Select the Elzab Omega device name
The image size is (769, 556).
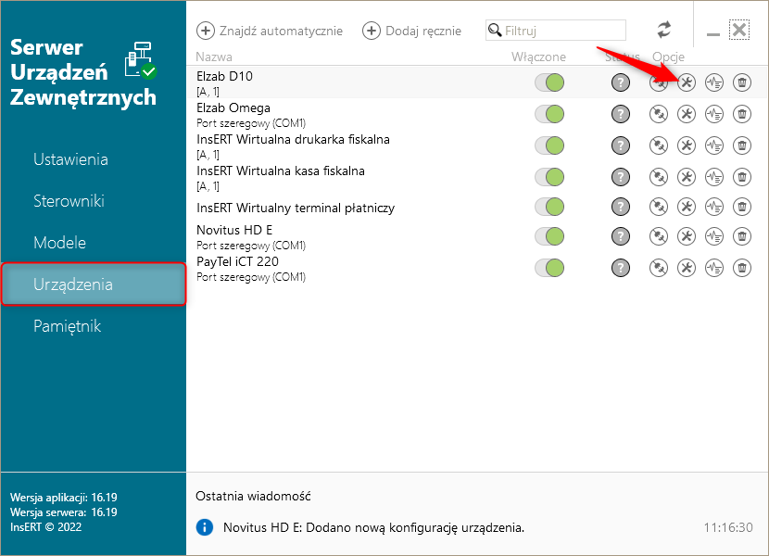(233, 108)
